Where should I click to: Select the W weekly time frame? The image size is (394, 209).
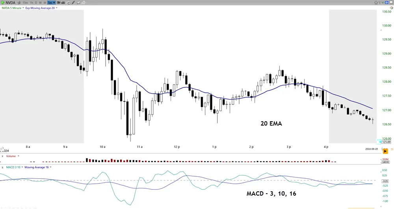(x=40, y=3)
